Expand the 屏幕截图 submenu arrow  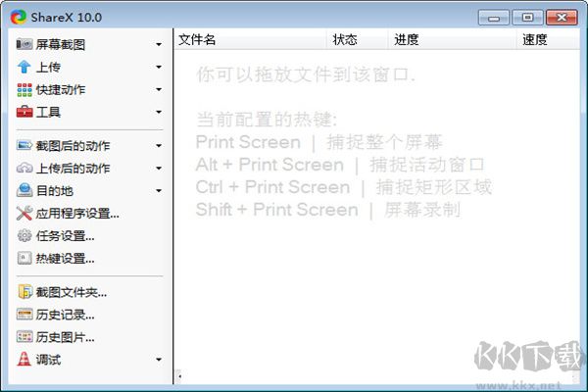point(159,45)
